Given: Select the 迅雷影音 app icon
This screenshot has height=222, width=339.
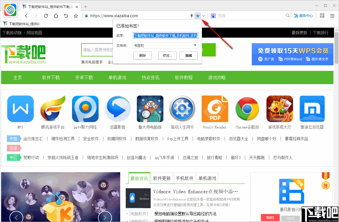Looking at the screenshot, I should pyautogui.click(x=117, y=109).
